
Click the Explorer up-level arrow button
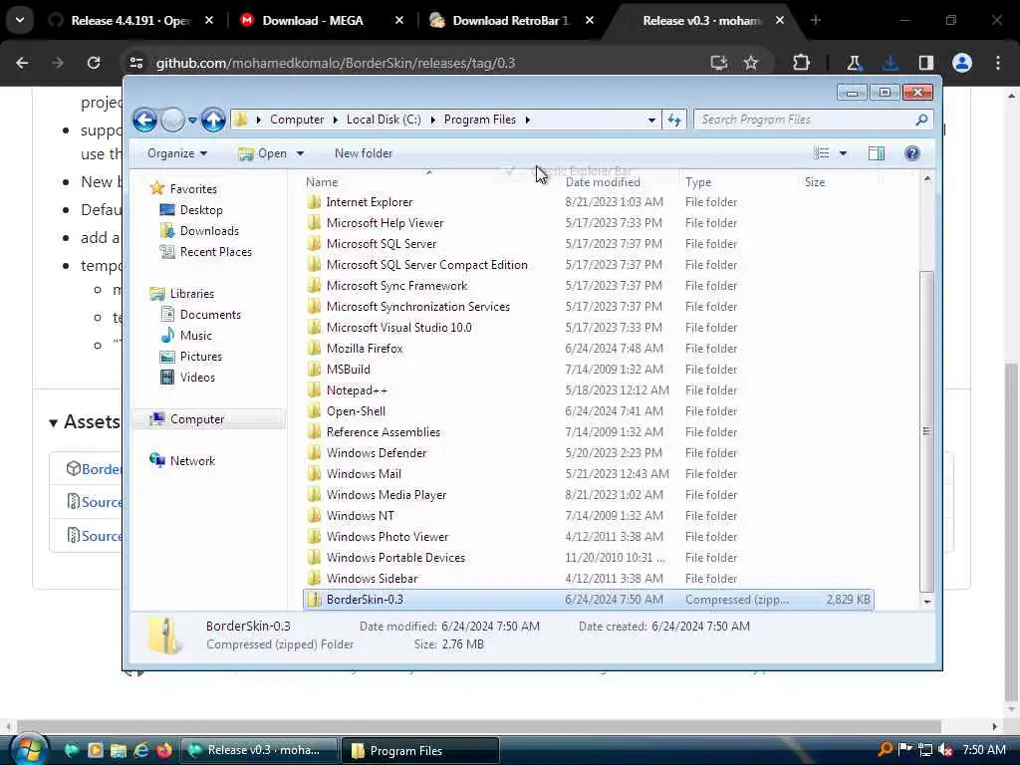click(213, 120)
